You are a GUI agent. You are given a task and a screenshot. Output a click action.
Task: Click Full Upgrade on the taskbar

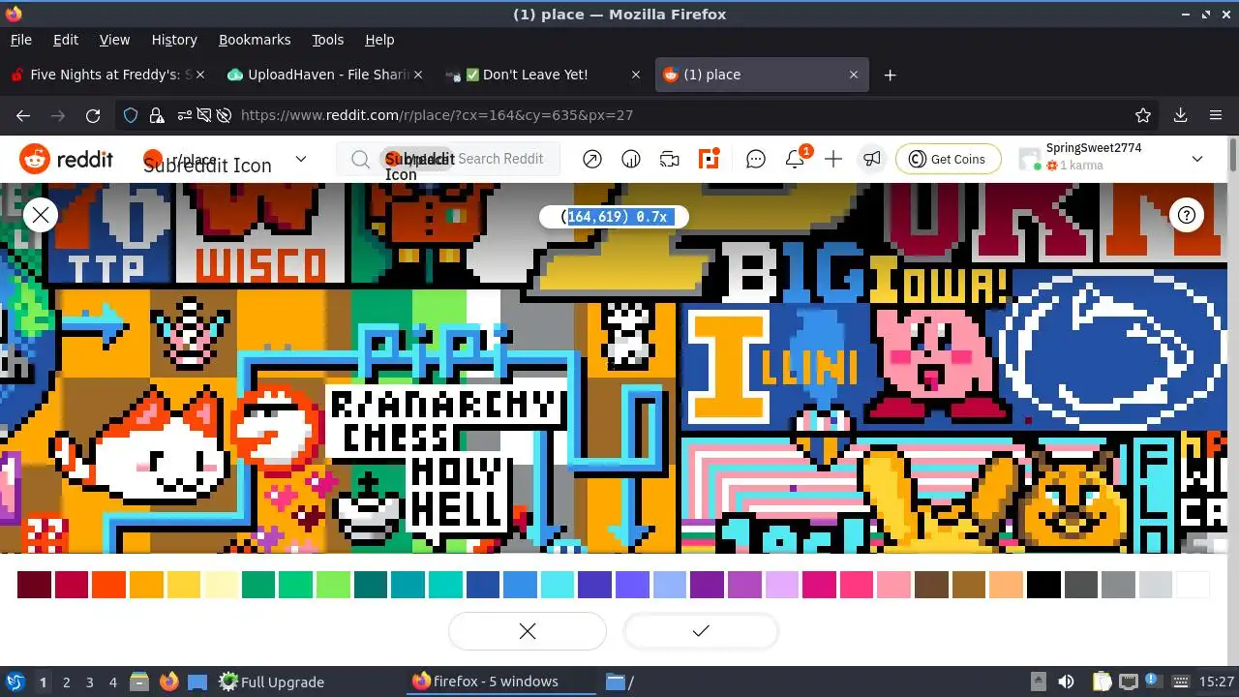pos(271,682)
